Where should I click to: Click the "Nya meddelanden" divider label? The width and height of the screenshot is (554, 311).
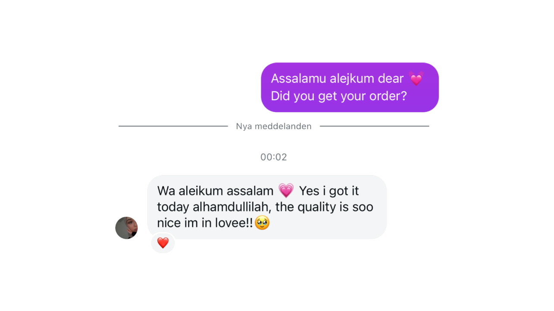pyautogui.click(x=274, y=126)
